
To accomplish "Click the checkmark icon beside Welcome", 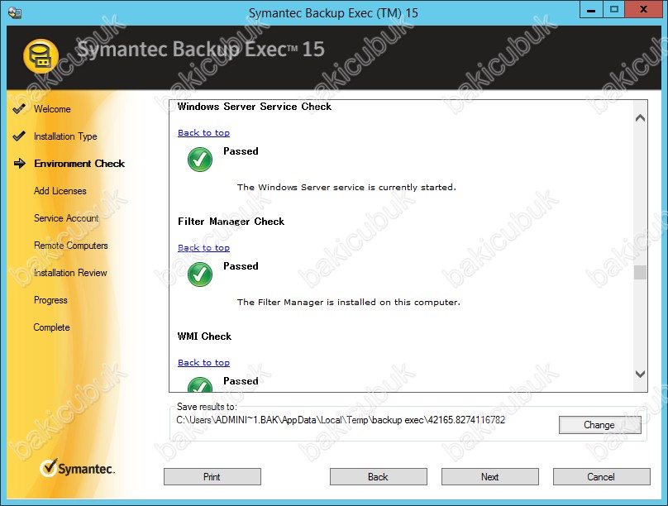I will [19, 109].
